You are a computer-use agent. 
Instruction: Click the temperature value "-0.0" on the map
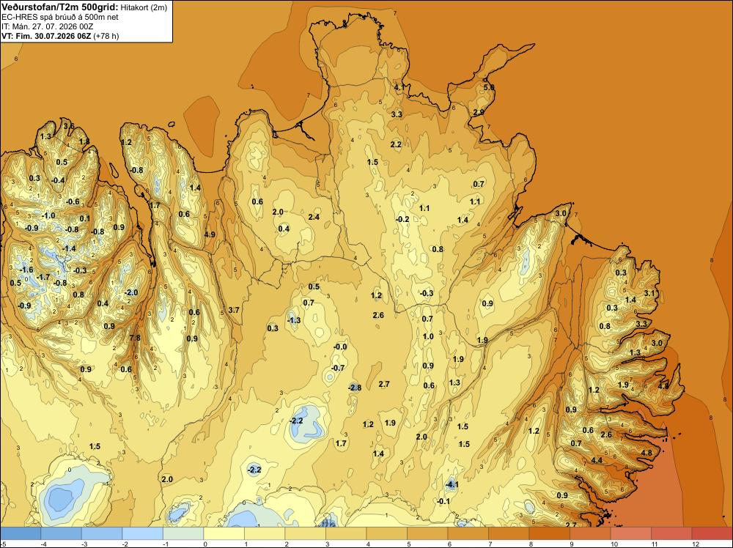(x=340, y=347)
